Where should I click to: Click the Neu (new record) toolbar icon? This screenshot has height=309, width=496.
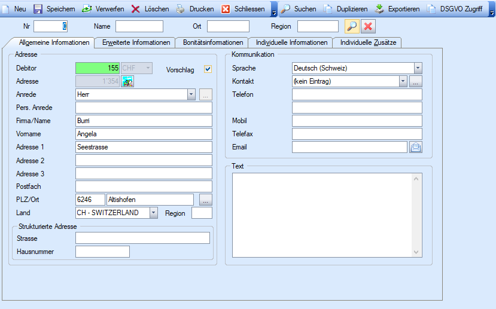8,9
